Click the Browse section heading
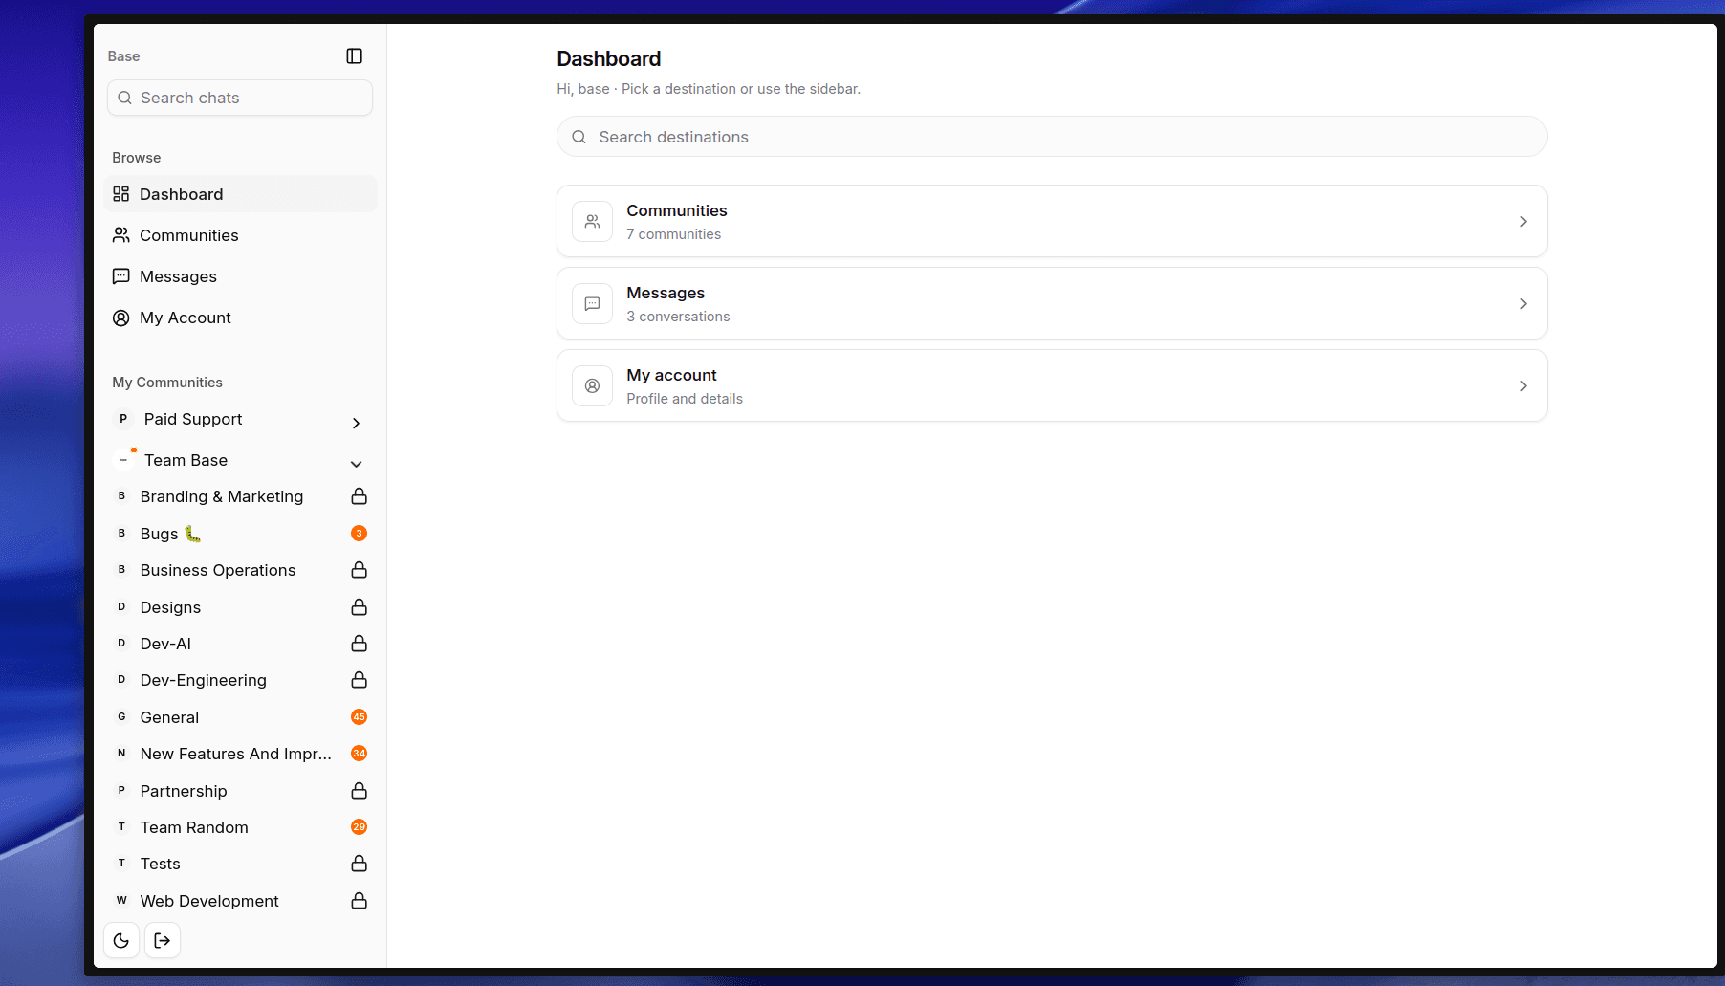The image size is (1725, 986). tap(136, 158)
